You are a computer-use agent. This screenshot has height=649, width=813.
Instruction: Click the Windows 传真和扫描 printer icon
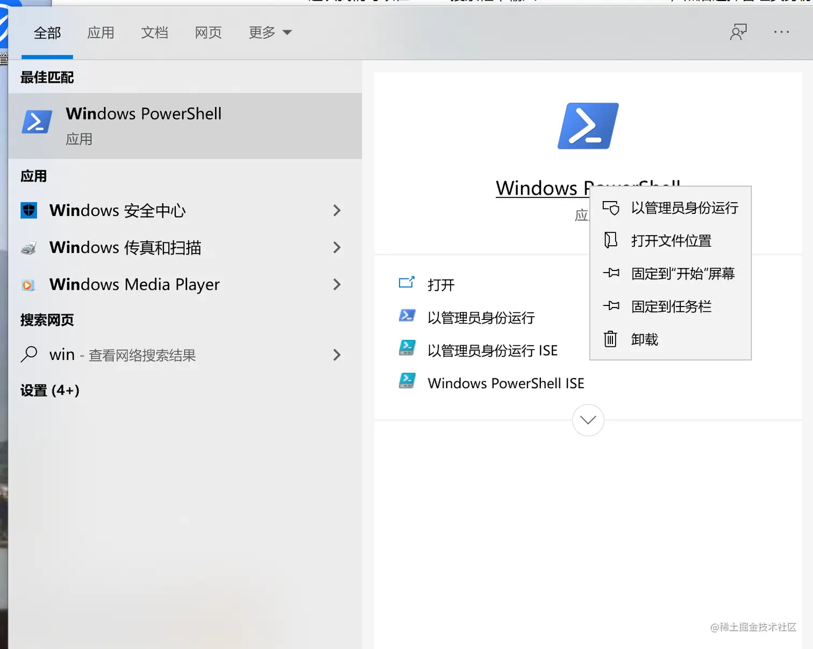coord(29,248)
